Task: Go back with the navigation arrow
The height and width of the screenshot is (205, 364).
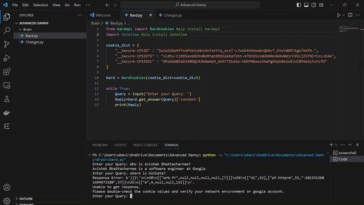Action: click(107, 5)
